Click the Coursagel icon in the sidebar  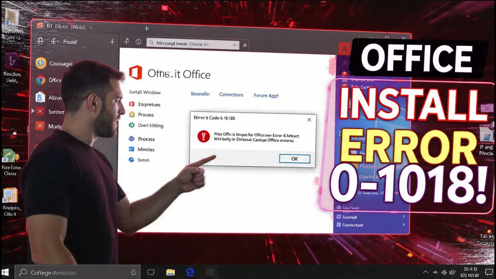tap(41, 63)
